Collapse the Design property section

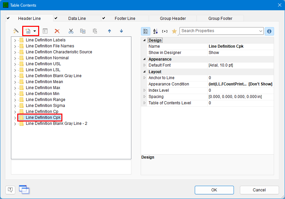pyautogui.click(x=144, y=40)
